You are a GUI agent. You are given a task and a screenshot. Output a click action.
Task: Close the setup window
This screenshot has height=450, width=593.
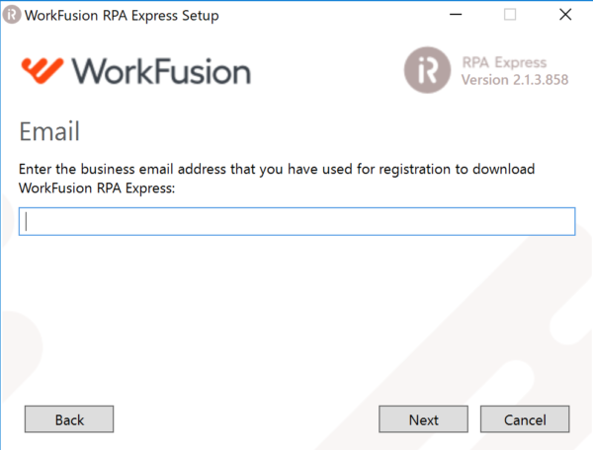(x=565, y=15)
